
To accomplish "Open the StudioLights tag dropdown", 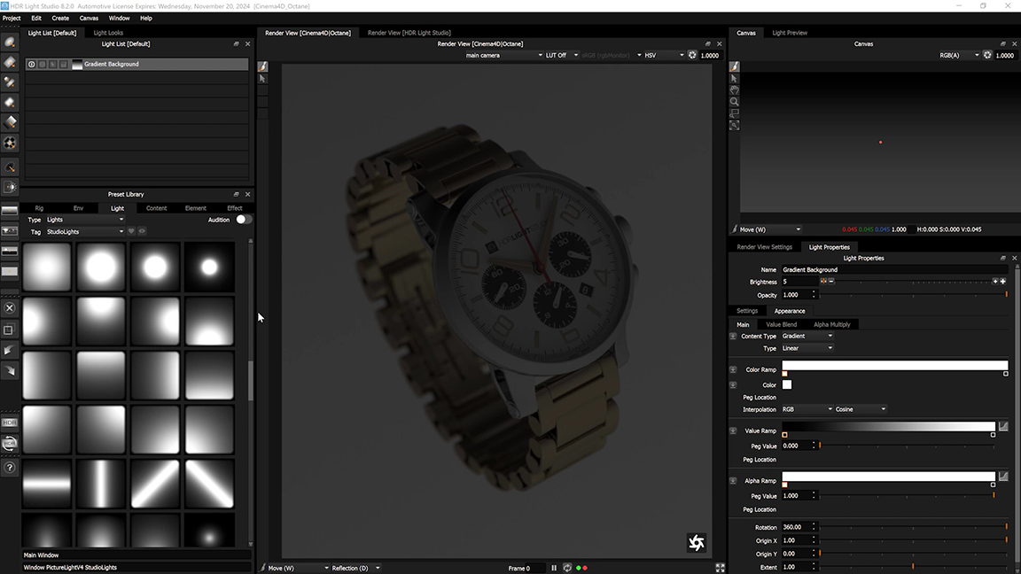I will [x=84, y=232].
